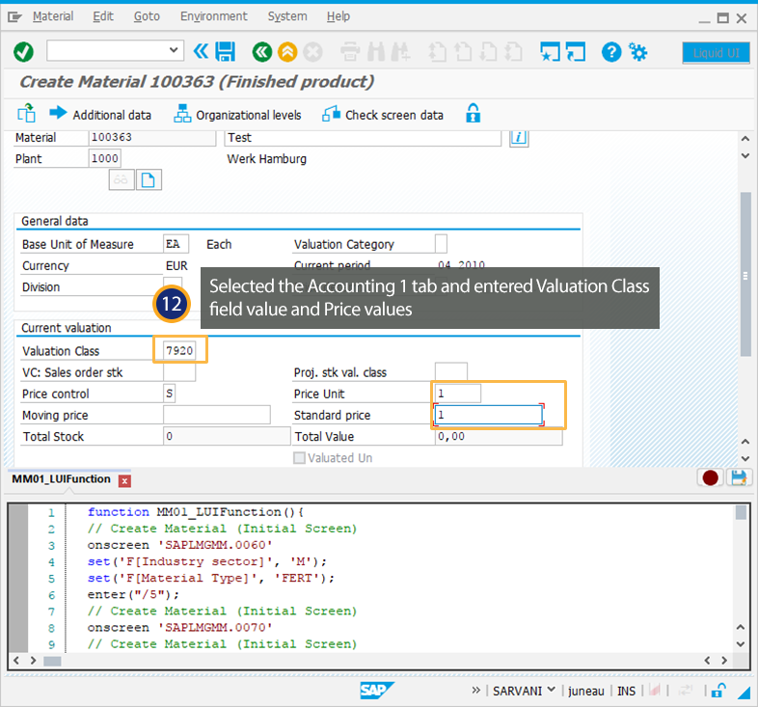
Task: Click the code editor horizontal scrollbar thumb
Action: click(x=52, y=661)
